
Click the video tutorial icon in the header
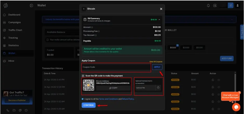215,5
